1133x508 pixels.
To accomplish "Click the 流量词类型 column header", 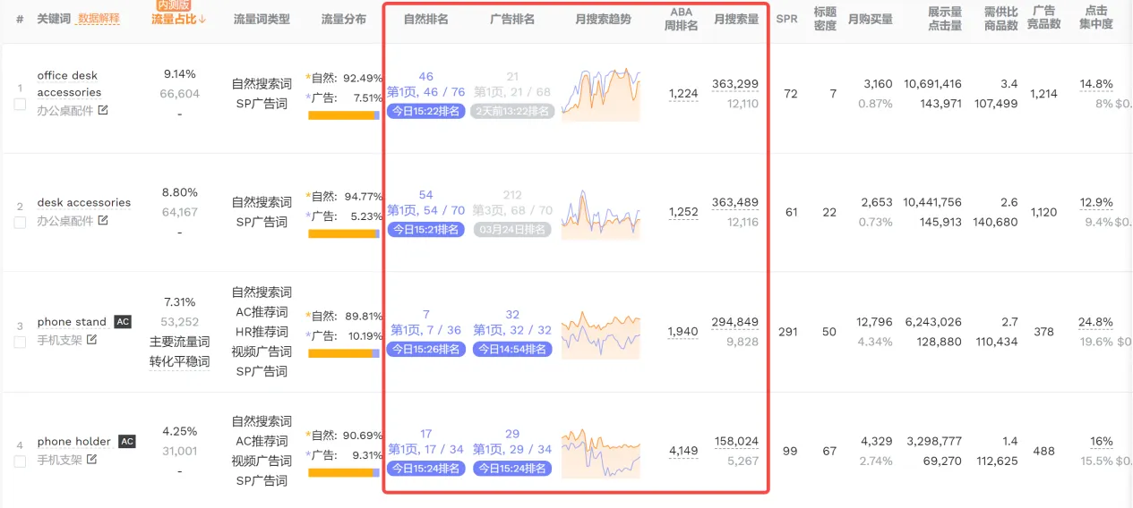I will [x=262, y=19].
